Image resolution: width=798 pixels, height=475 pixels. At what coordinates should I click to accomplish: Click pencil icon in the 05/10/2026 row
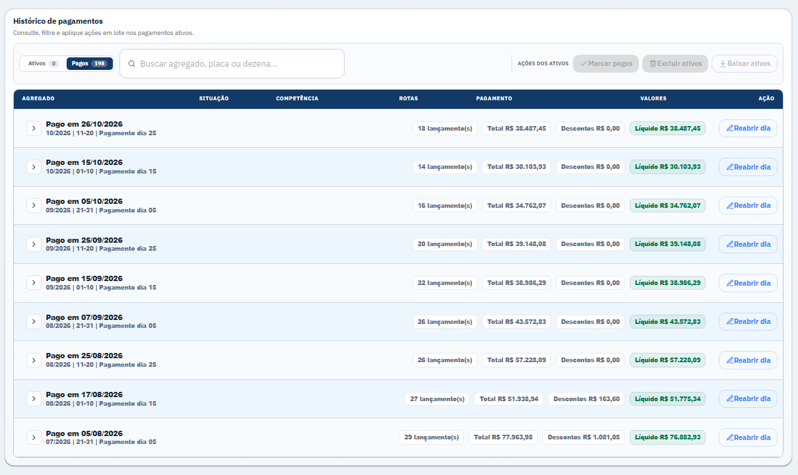[729, 205]
